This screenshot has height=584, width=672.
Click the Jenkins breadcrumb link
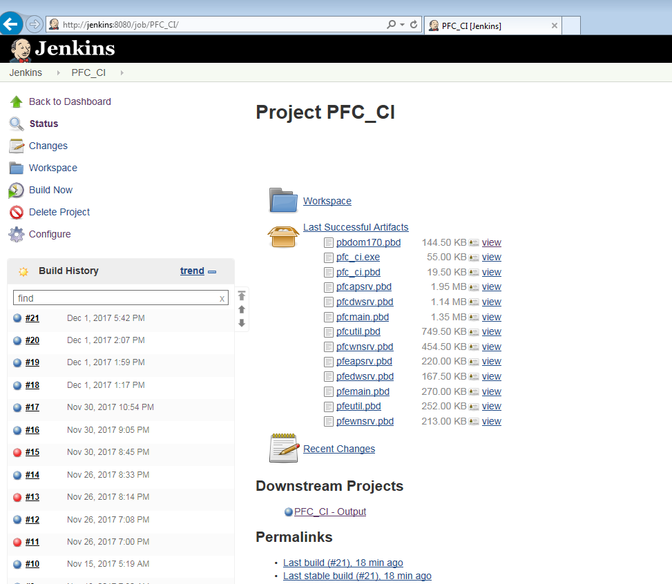click(26, 73)
